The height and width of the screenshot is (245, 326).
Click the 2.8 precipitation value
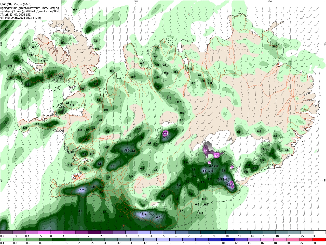[x=224, y=170]
